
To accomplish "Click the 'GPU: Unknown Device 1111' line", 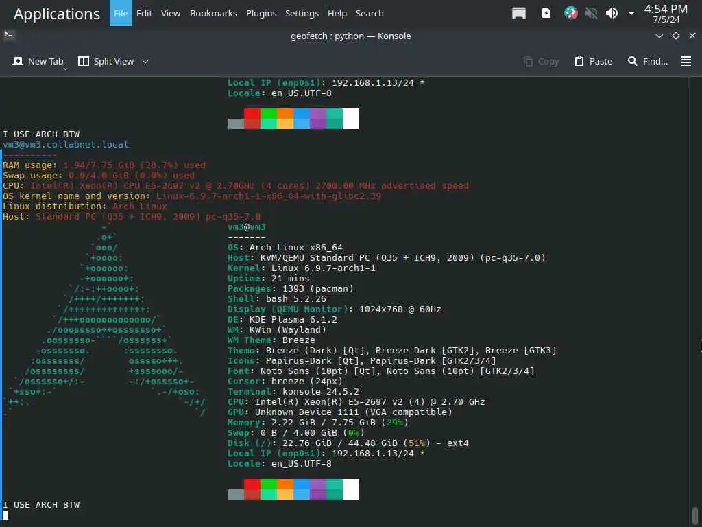I will click(340, 412).
